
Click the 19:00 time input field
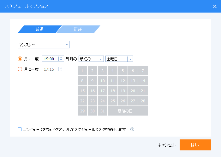[50, 59]
